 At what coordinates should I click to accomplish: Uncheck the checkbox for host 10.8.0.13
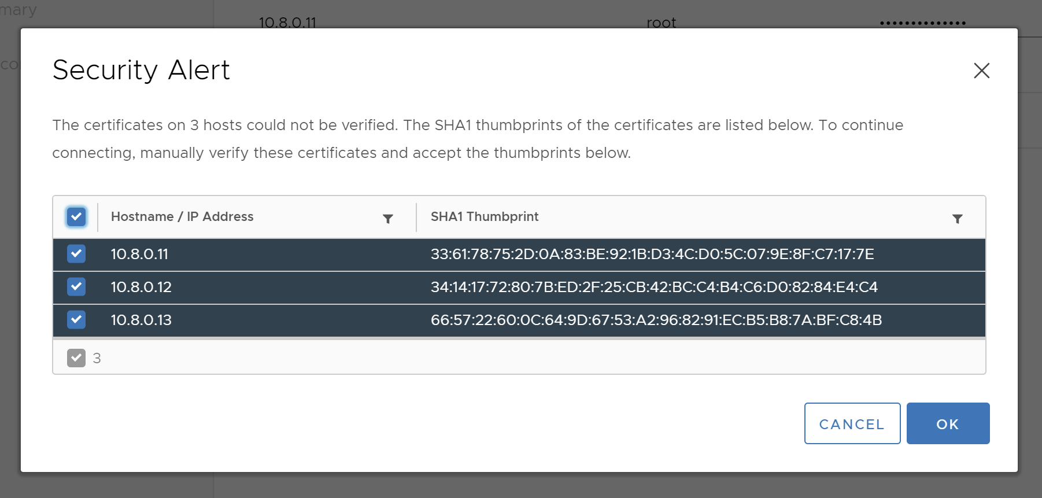(76, 320)
